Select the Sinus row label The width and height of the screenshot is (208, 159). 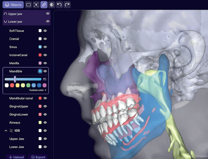tap(13, 47)
